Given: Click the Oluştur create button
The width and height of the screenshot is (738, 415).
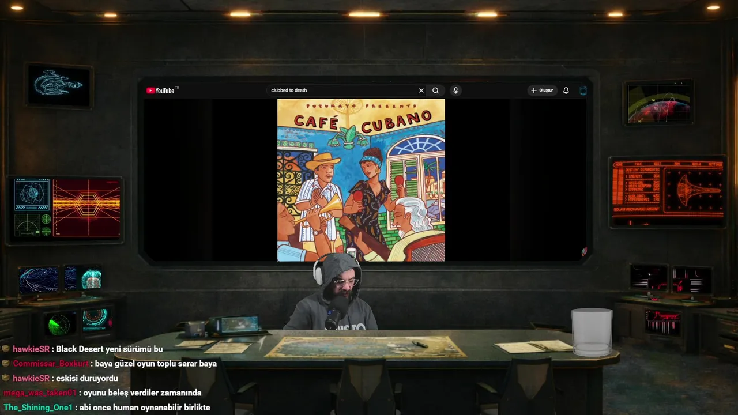Looking at the screenshot, I should click(x=543, y=90).
